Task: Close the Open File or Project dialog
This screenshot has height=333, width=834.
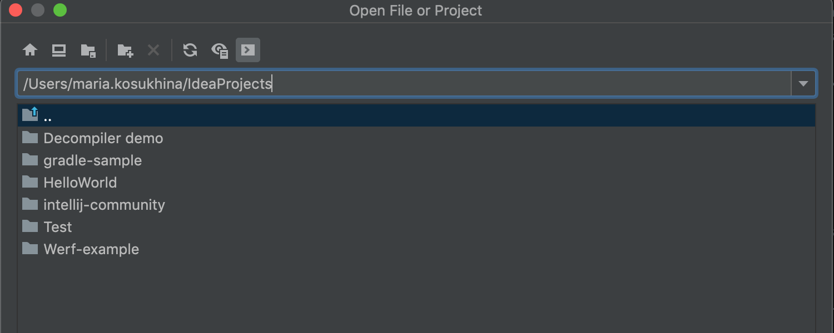Action: (16, 11)
